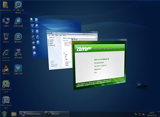Open Office Excel 2007 on the main desktop
The height and width of the screenshot is (117, 160).
click(x=6, y=86)
